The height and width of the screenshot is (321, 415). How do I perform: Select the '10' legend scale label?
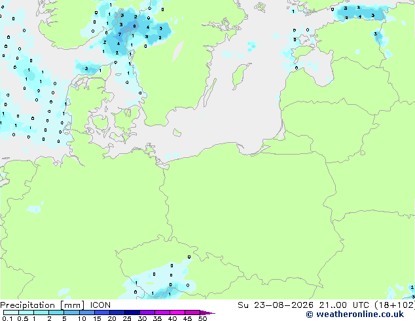[x=82, y=318]
